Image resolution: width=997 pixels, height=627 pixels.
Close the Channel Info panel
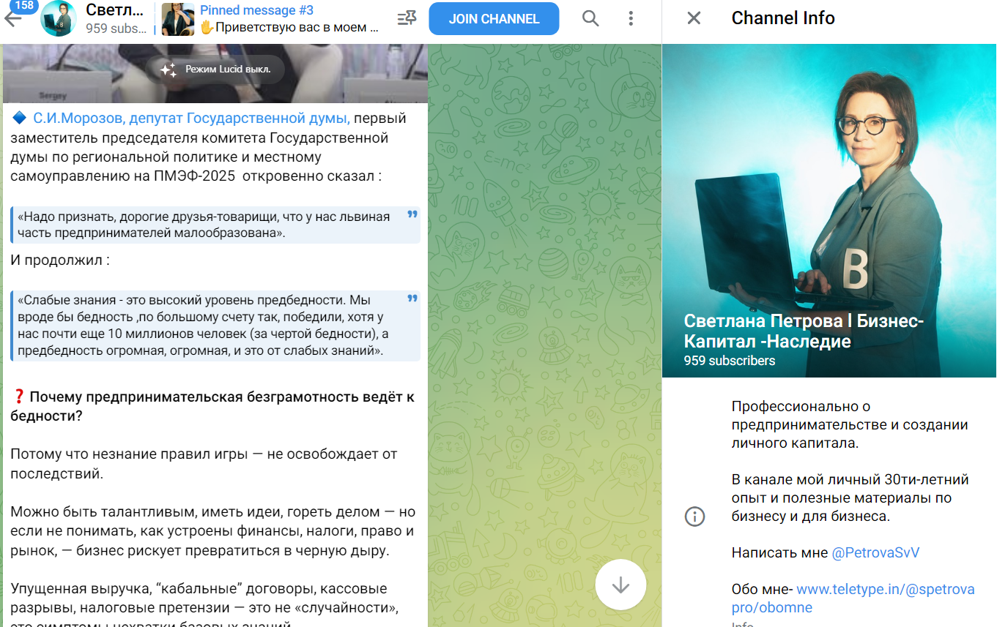pos(693,18)
